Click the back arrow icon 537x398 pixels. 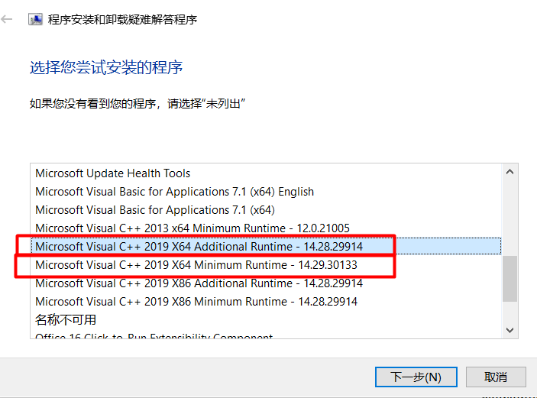point(7,19)
